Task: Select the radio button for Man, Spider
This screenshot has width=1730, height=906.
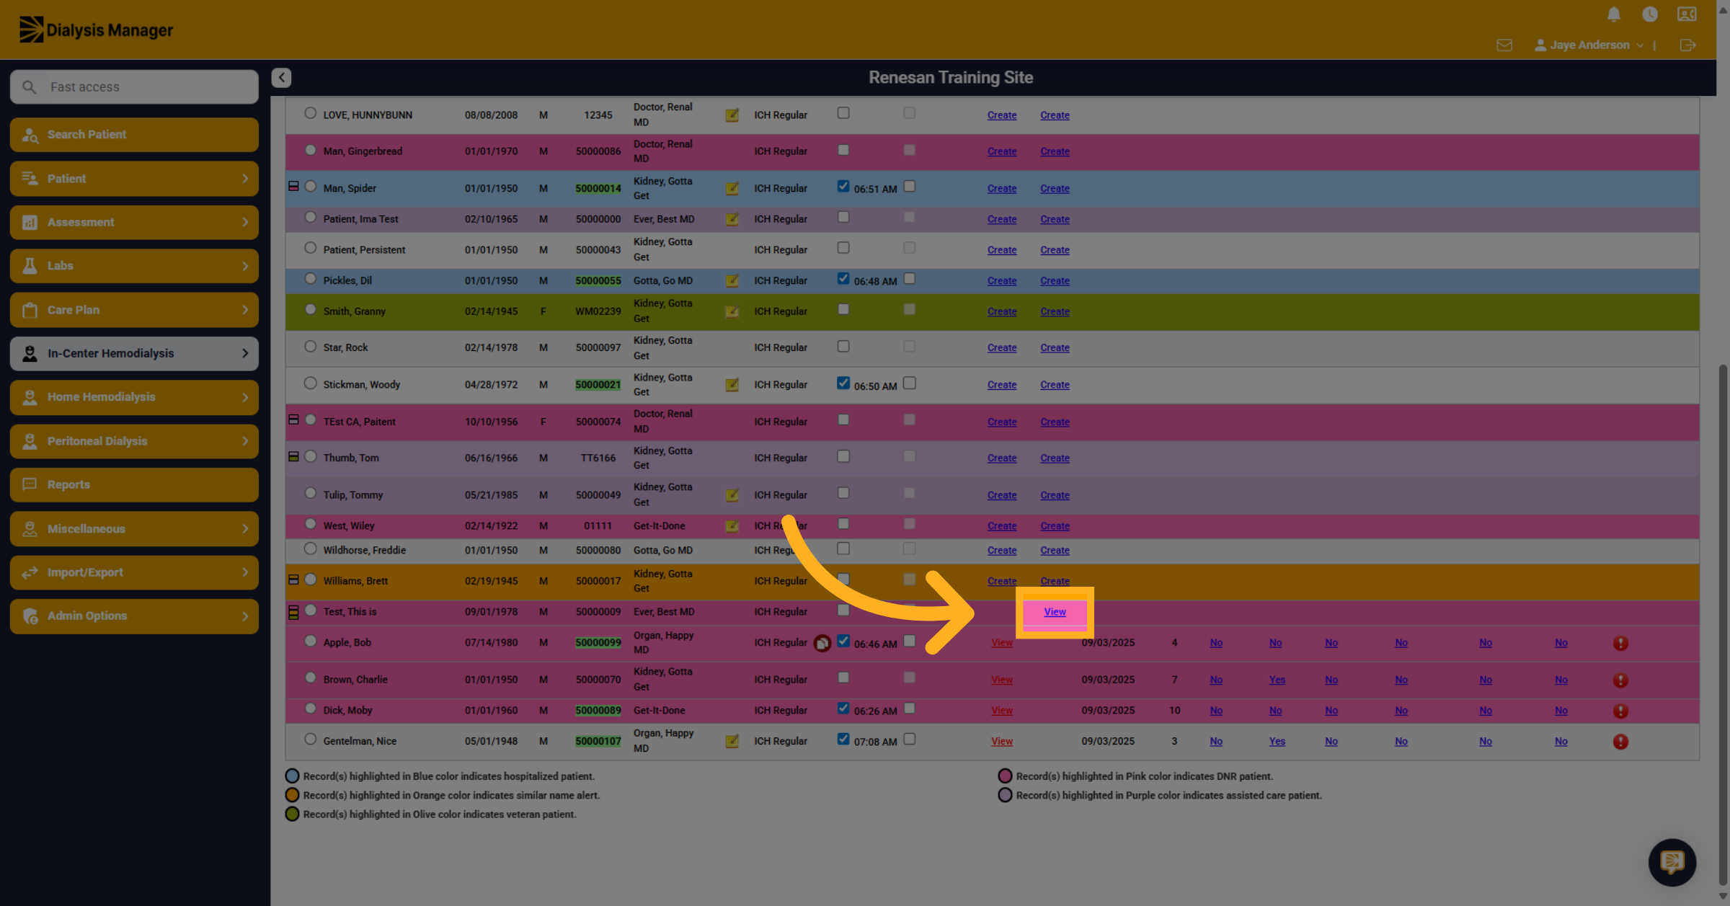Action: 311,187
